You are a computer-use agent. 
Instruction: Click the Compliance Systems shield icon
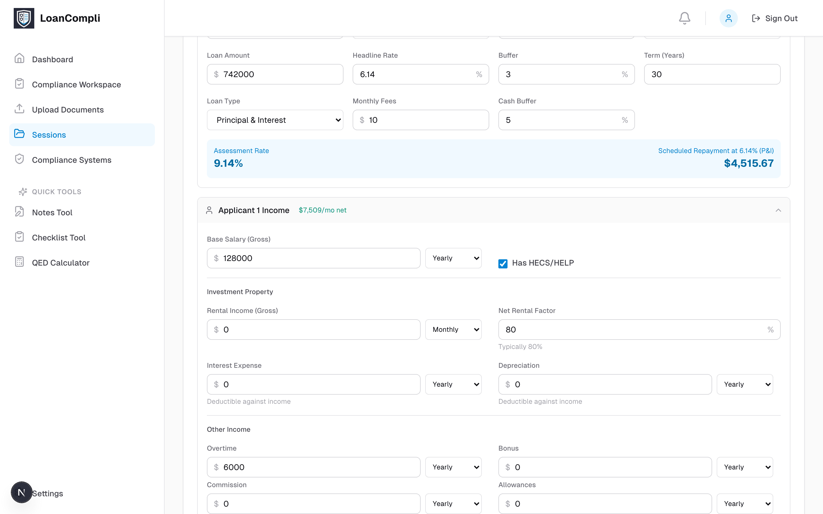tap(19, 159)
